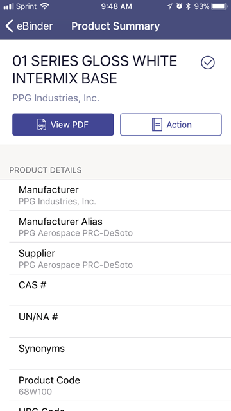Tap the PPG Industries, Inc. link under title
Viewport: 231px width, 411px height.
point(56,98)
